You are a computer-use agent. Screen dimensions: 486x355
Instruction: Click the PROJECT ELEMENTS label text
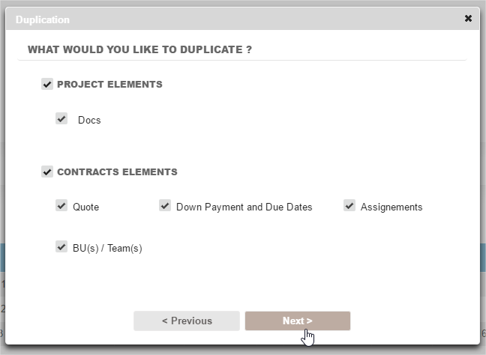[109, 85]
